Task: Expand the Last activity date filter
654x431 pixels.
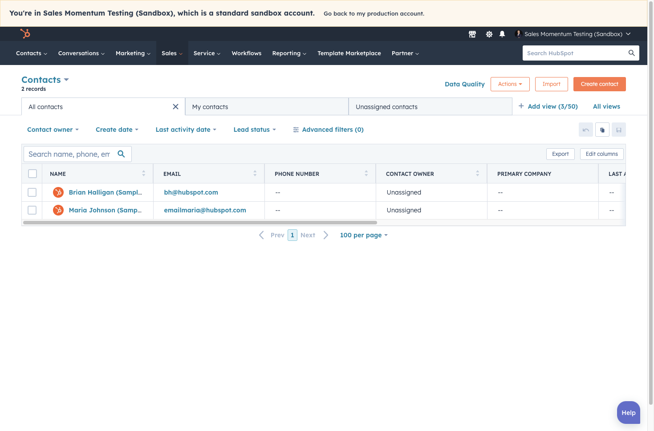Action: 186,130
